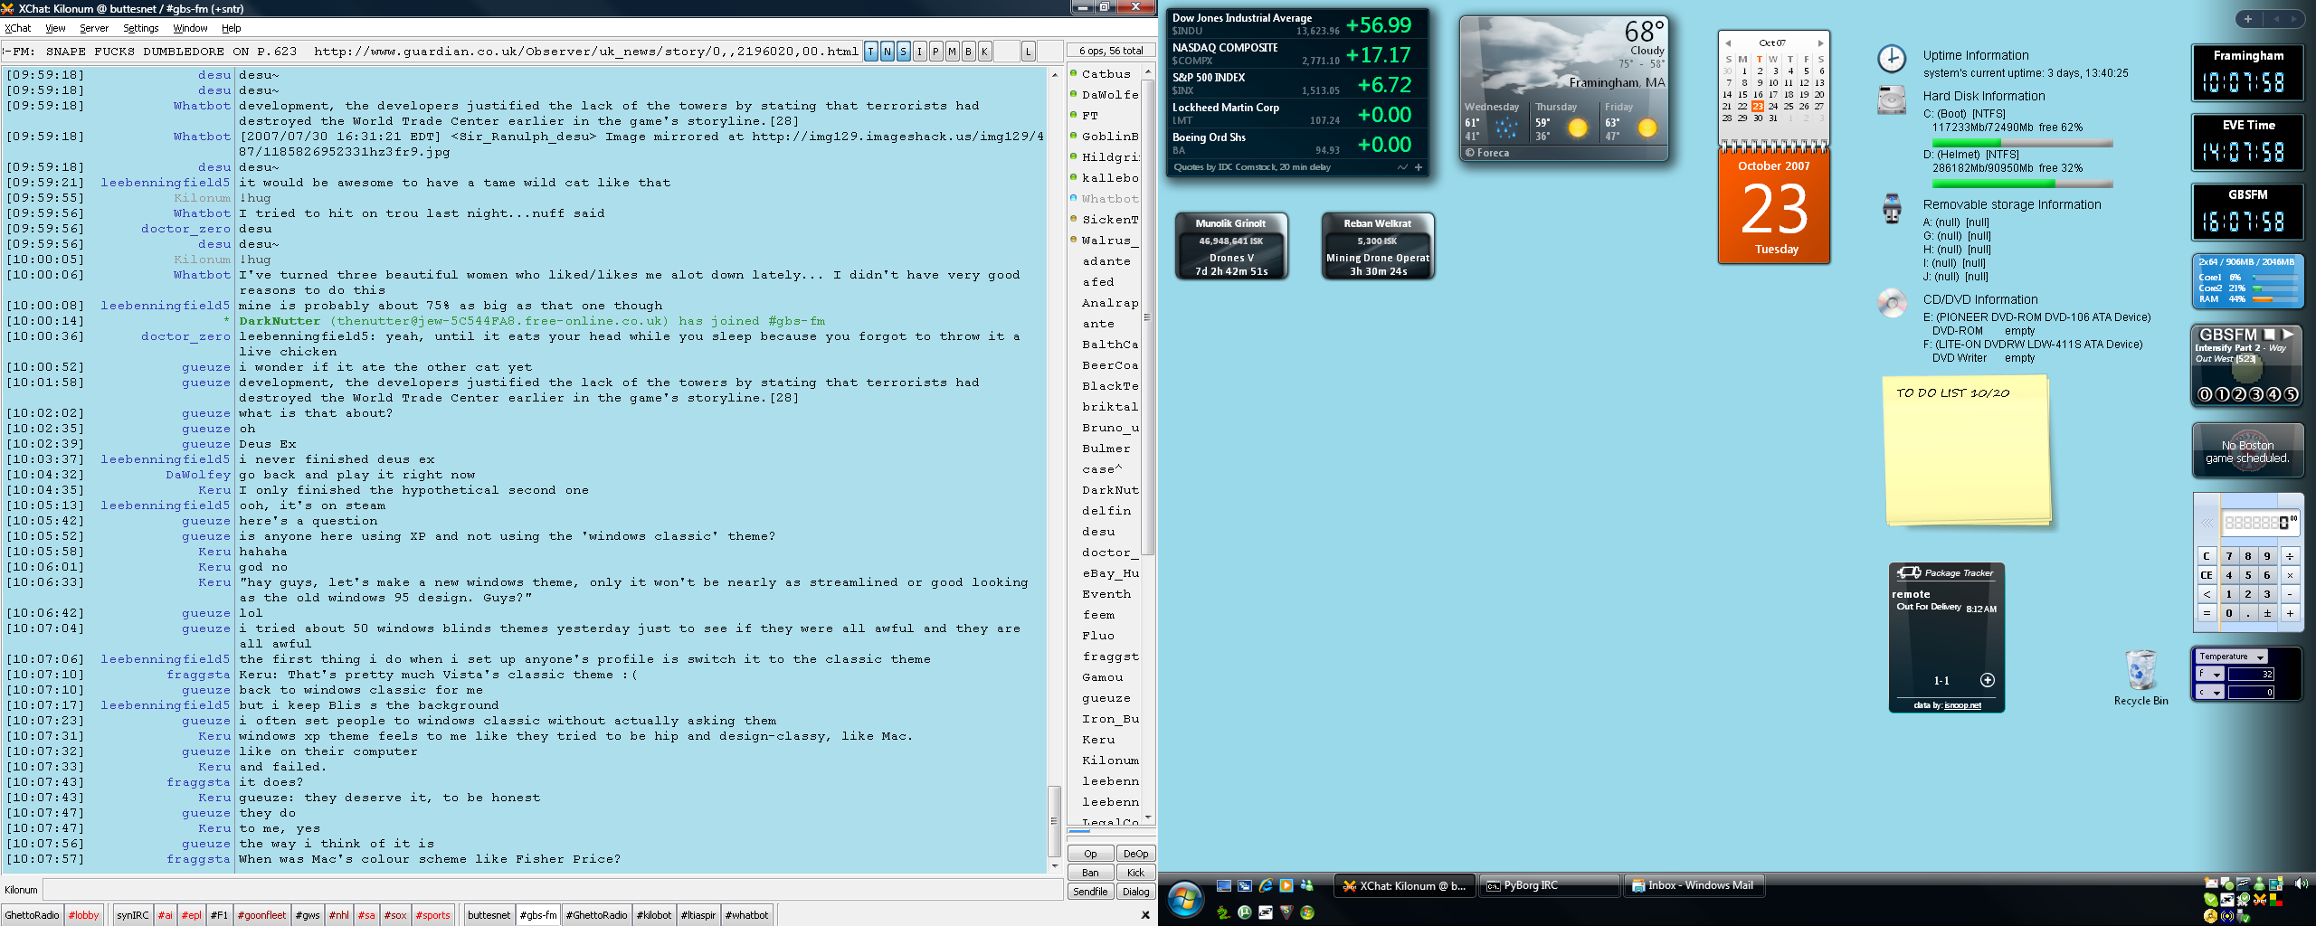Expand package details plus in Package Tracker
This screenshot has width=2316, height=926.
point(1988,680)
